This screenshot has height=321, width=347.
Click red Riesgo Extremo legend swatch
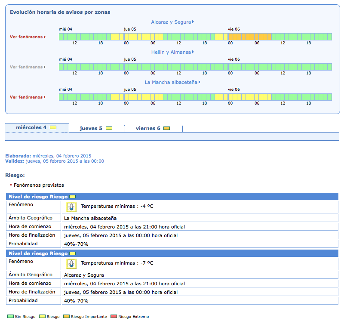114,317
